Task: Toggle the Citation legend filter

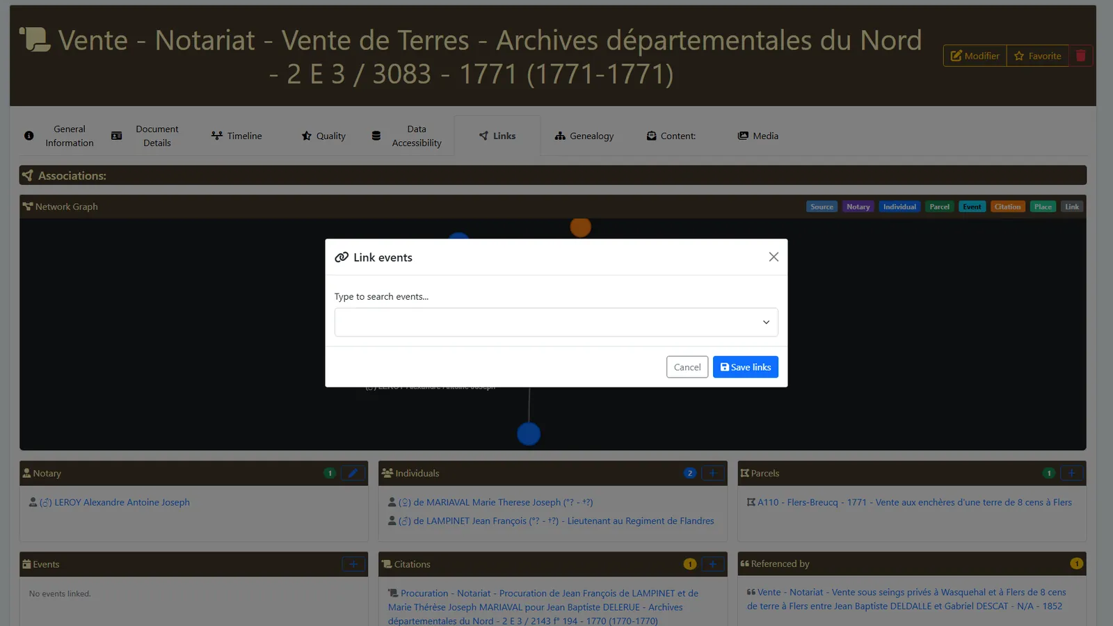Action: [1007, 207]
